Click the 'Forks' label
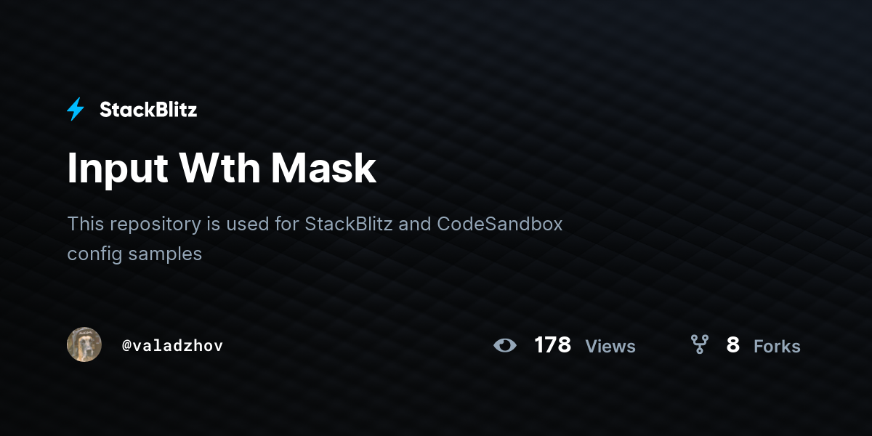This screenshot has width=872, height=436. tap(777, 347)
